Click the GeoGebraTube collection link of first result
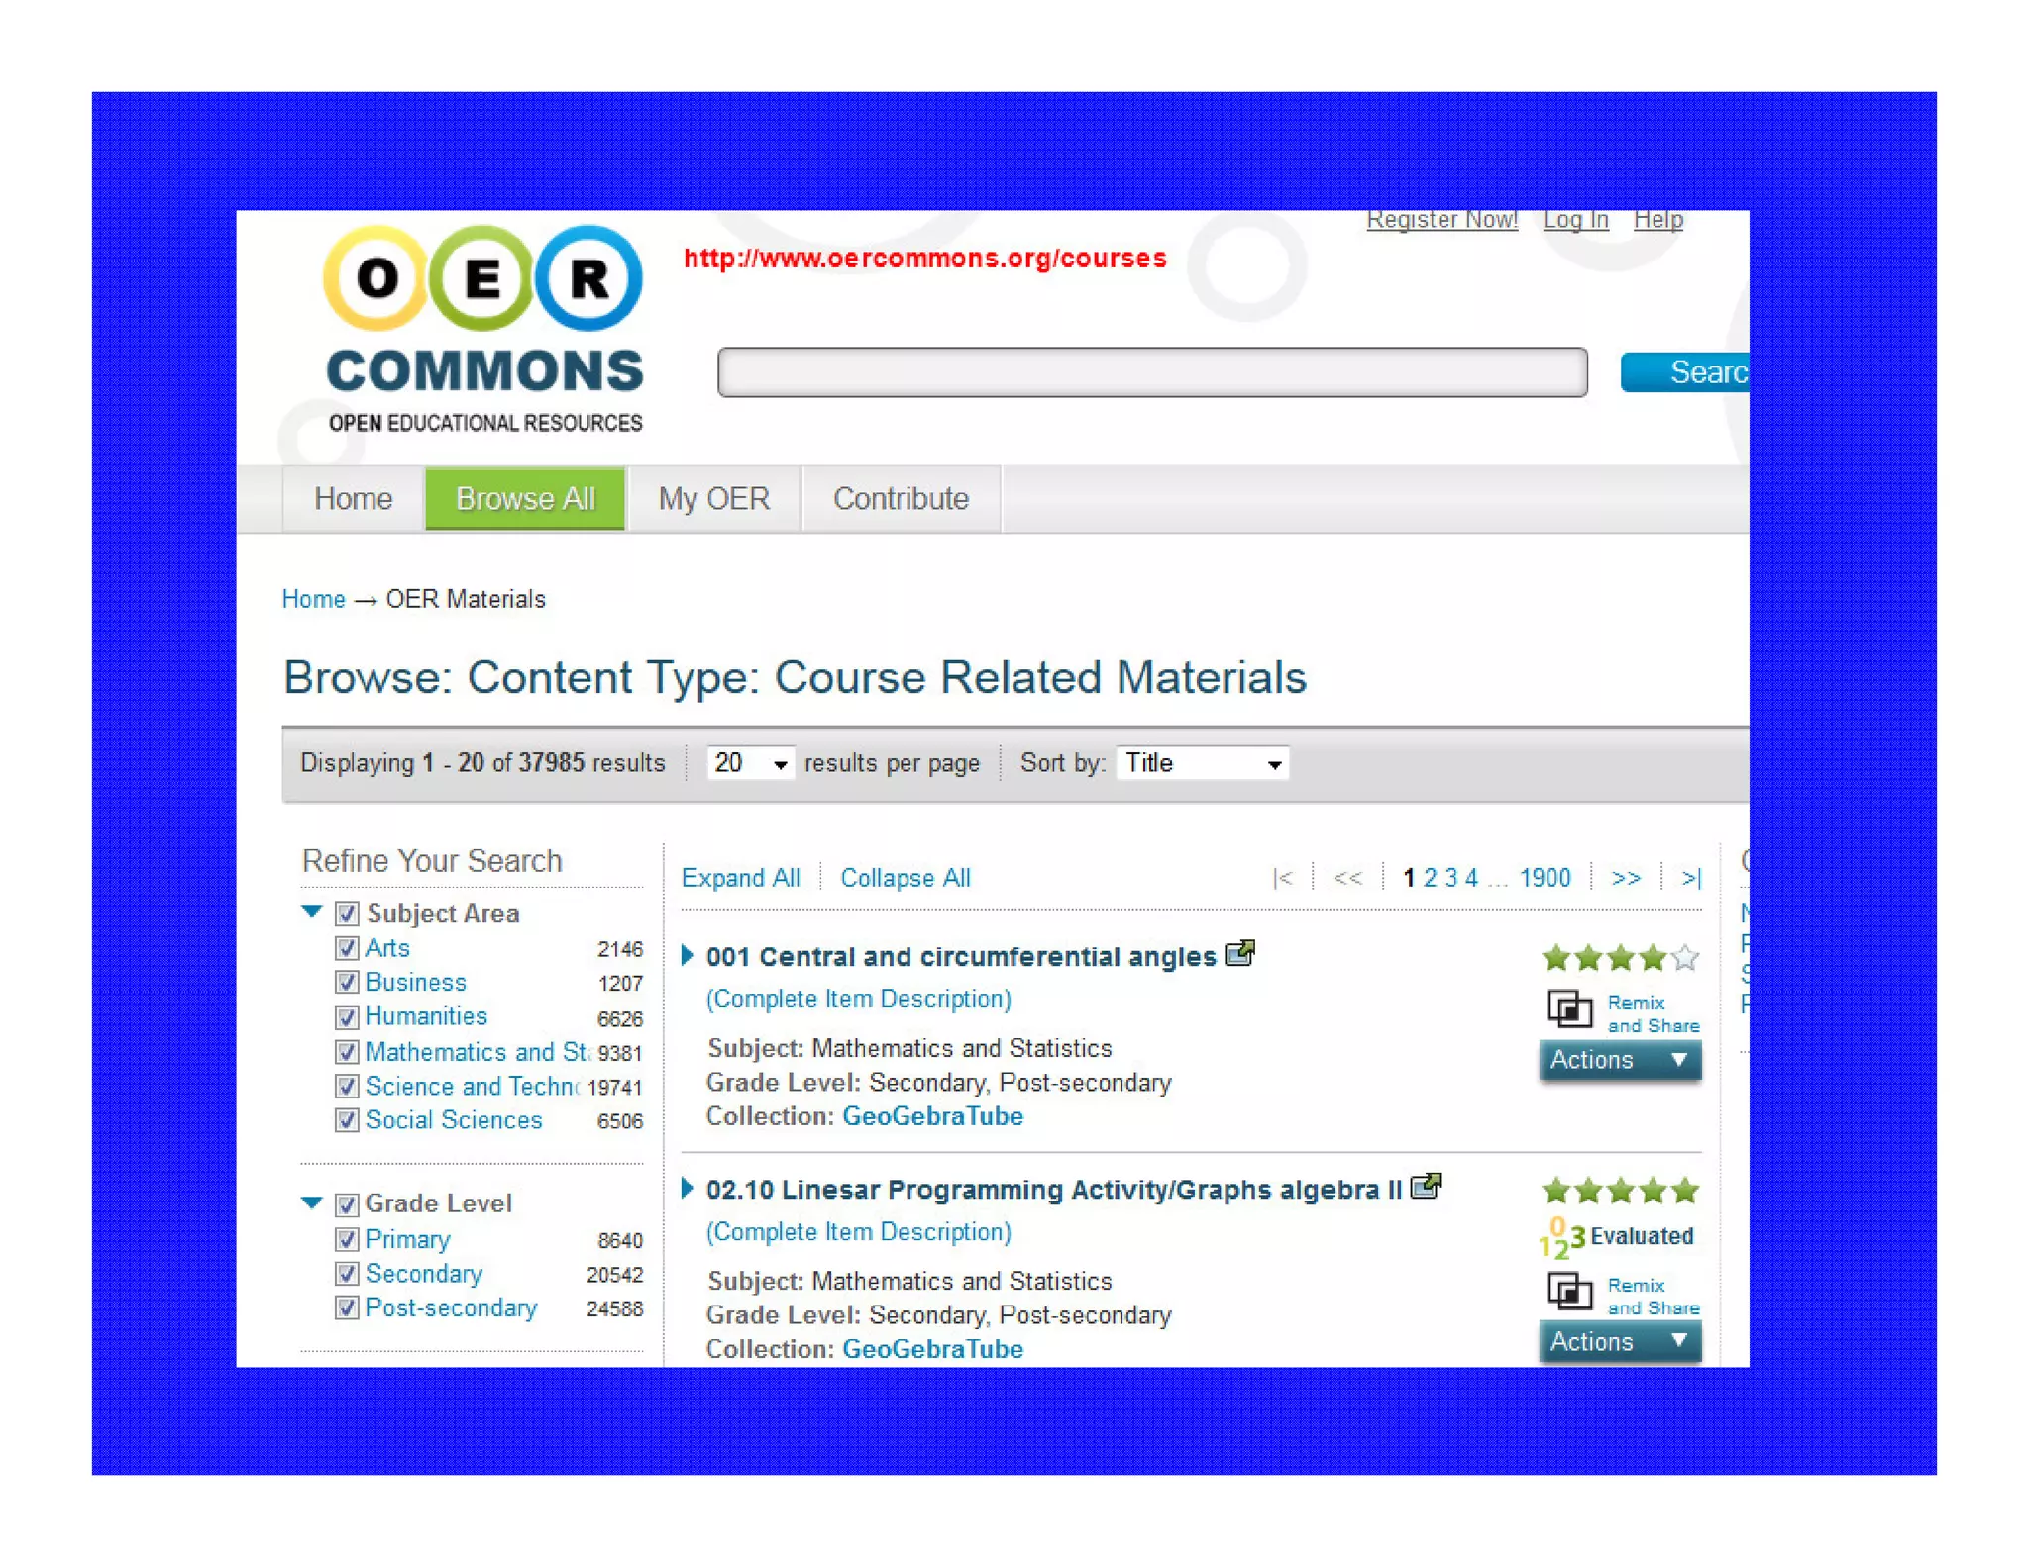Screen dimensions: 2029x1567 coord(931,1116)
